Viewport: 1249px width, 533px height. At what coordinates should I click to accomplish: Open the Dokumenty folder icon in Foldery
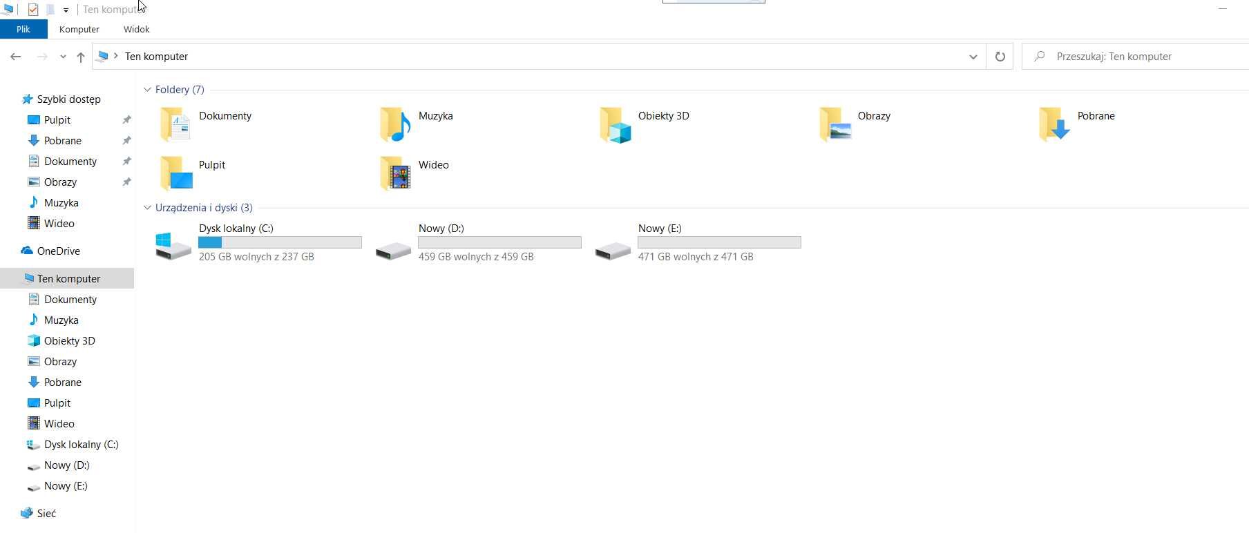pyautogui.click(x=175, y=124)
